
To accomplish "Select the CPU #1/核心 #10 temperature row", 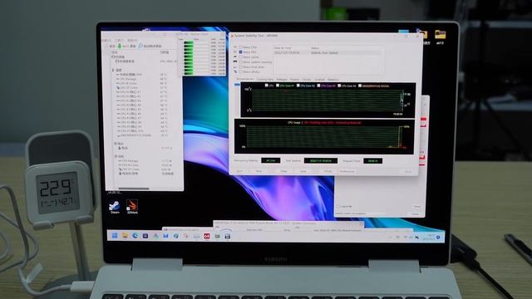I will [142, 131].
